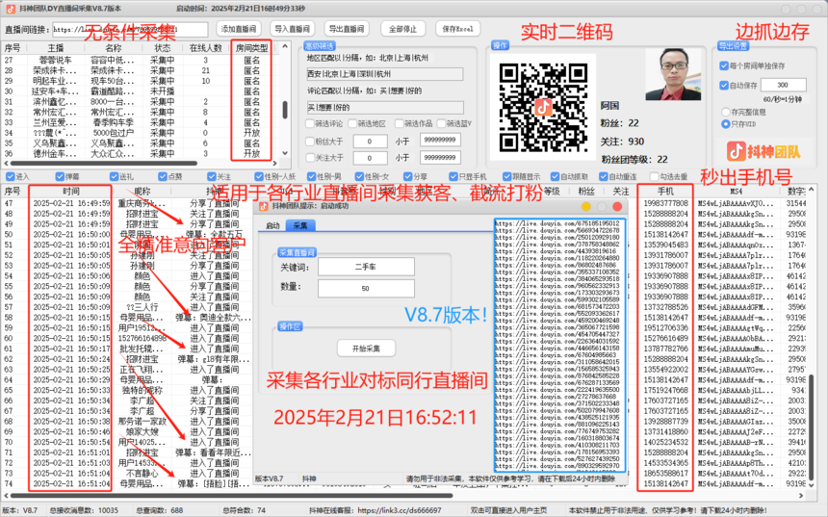The width and height of the screenshot is (828, 517).
Task: Toggle the 进入 checkbox
Action: 10,176
